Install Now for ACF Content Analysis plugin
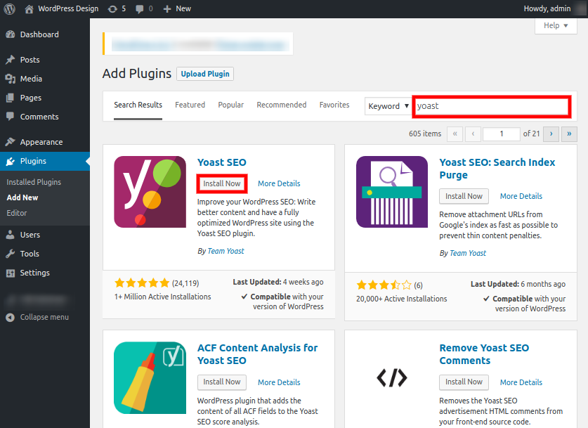 (222, 382)
